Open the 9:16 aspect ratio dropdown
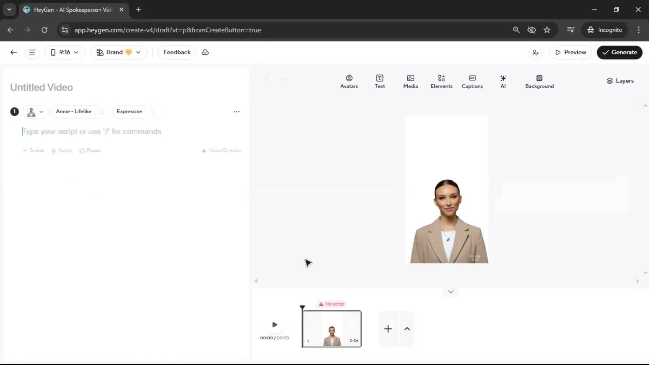 pyautogui.click(x=65, y=52)
